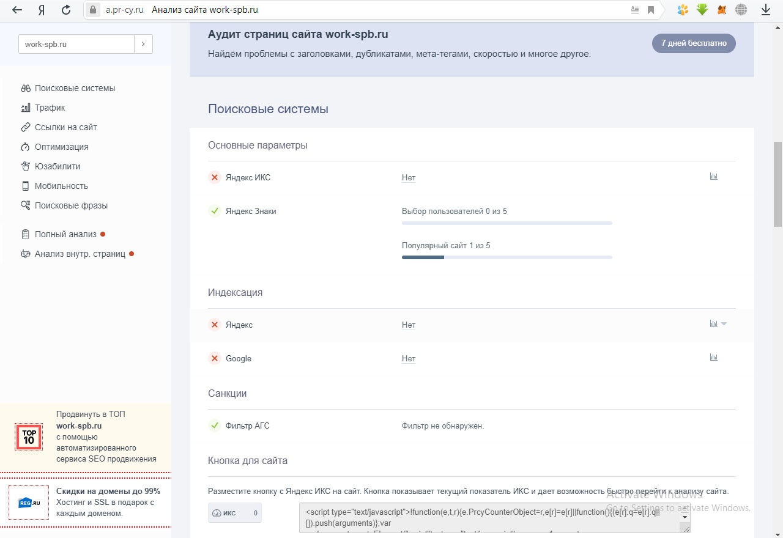Click the Фильтр не обнаружен text
Image resolution: width=783 pixels, height=538 pixels.
pyautogui.click(x=443, y=426)
